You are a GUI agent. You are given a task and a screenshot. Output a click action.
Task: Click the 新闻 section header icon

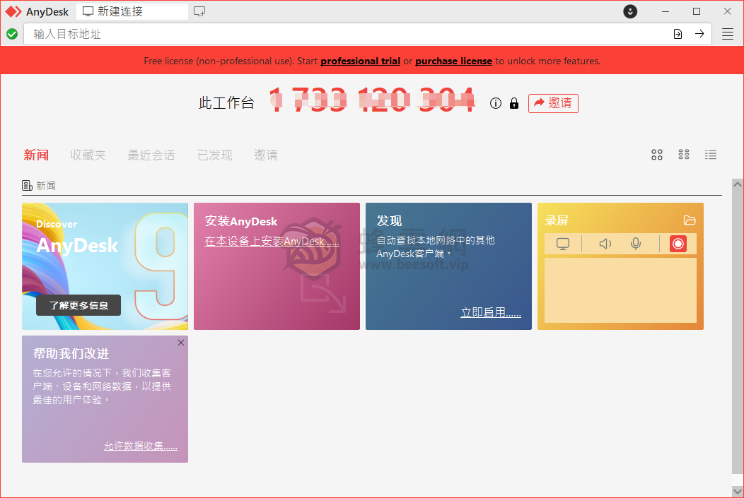point(27,186)
